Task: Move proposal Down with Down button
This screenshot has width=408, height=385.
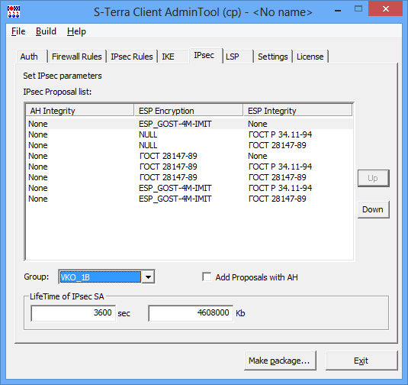Action: point(373,209)
